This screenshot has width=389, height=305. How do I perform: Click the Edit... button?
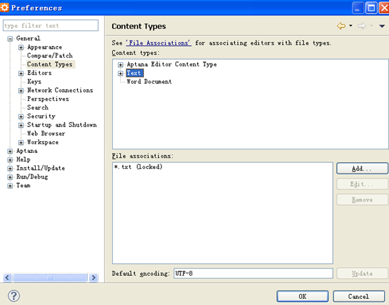point(362,184)
